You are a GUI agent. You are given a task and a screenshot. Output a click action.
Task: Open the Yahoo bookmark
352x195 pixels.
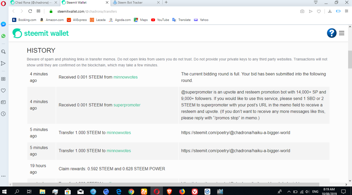coord(201,20)
